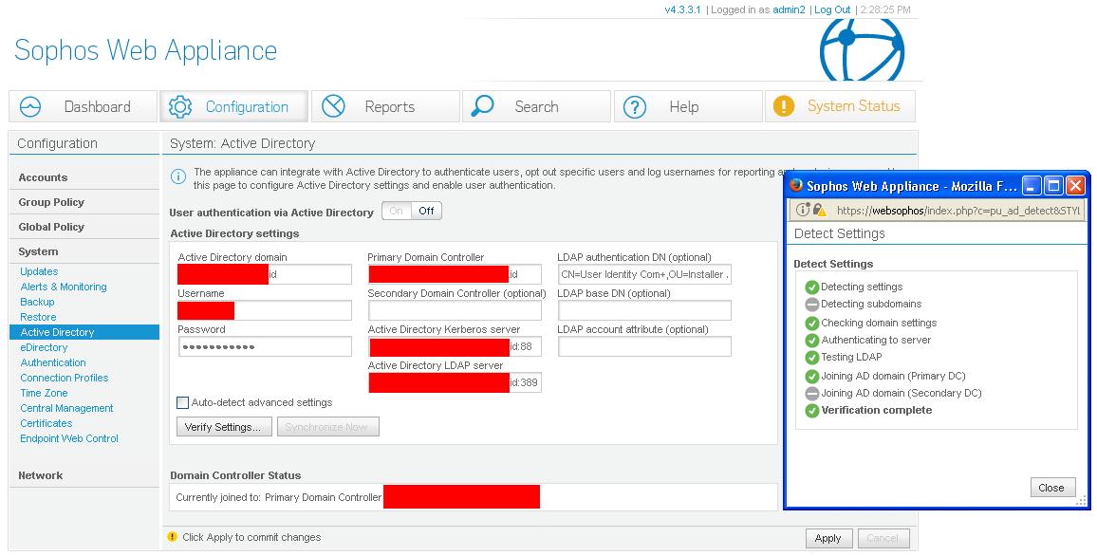1097x556 pixels.
Task: Expand the Global Policy section
Action: [x=51, y=227]
